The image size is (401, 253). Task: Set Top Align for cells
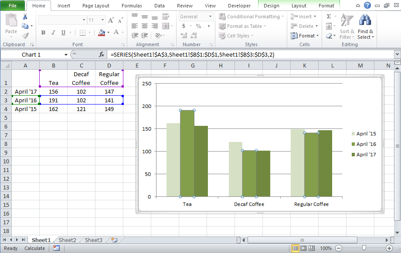pyautogui.click(x=135, y=17)
